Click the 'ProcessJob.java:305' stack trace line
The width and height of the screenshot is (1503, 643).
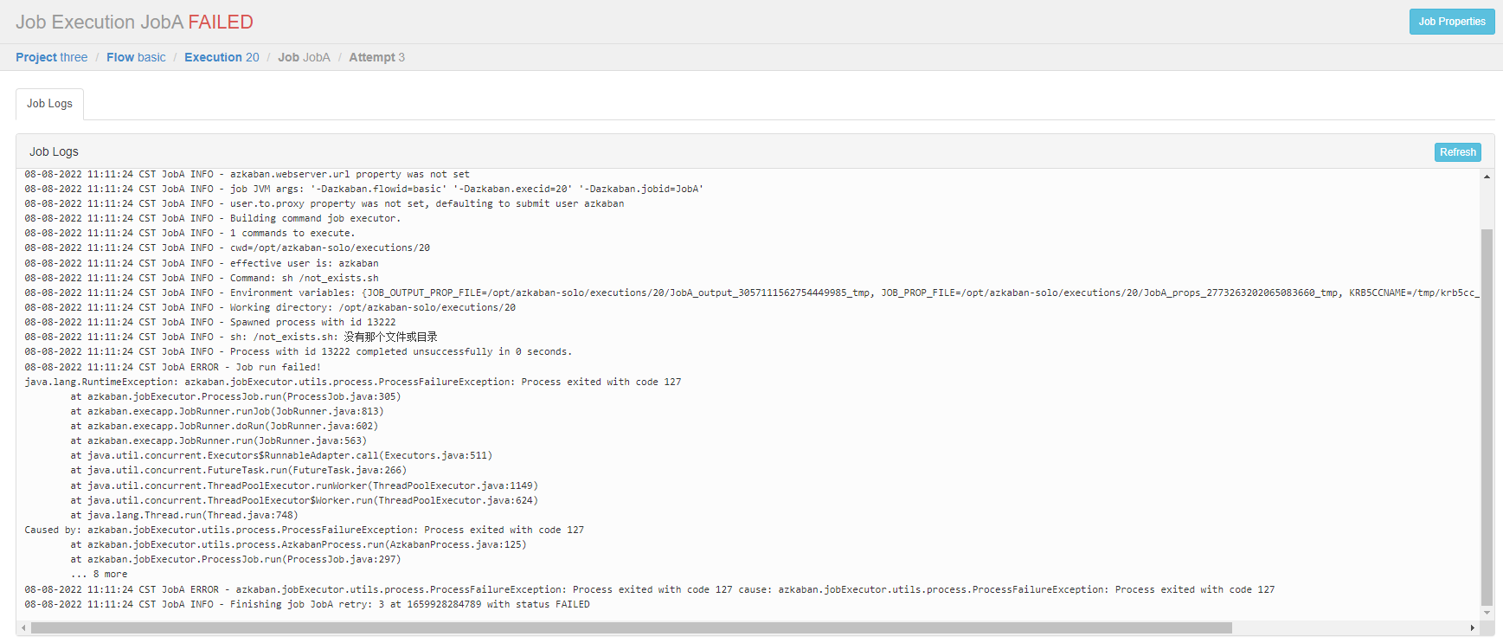coord(235,396)
